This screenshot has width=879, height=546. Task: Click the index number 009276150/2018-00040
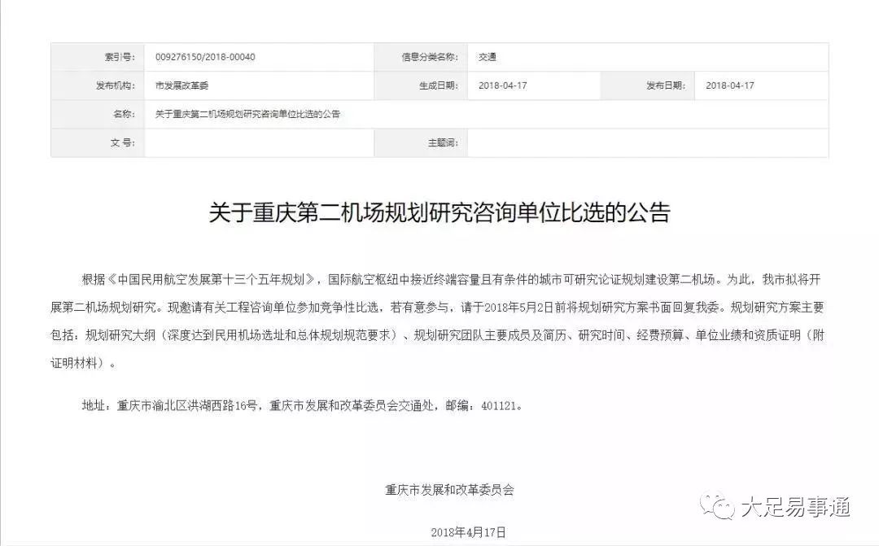204,57
